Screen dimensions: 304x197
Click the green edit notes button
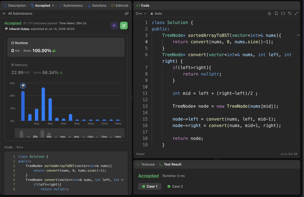point(124,26)
